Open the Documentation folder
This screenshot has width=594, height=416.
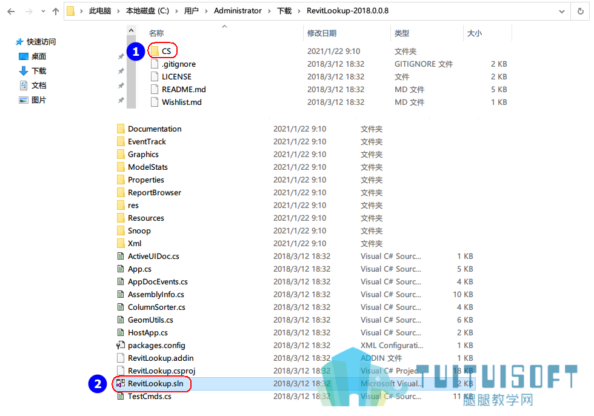(x=155, y=129)
